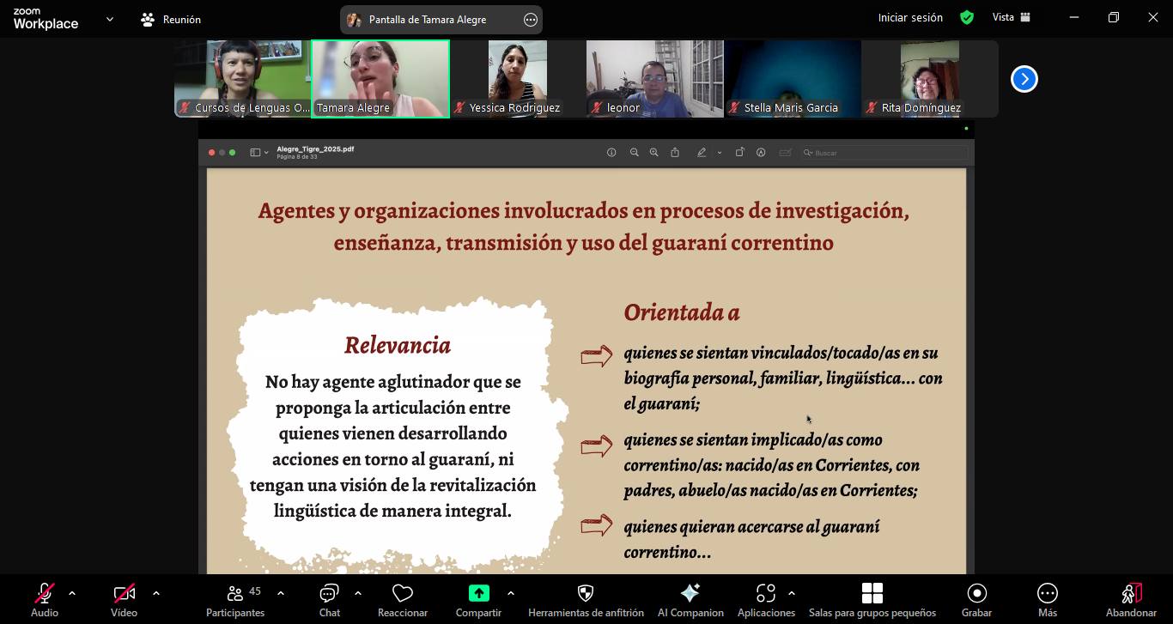1173x624 pixels.
Task: Start recording with Grabar button
Action: point(976,599)
